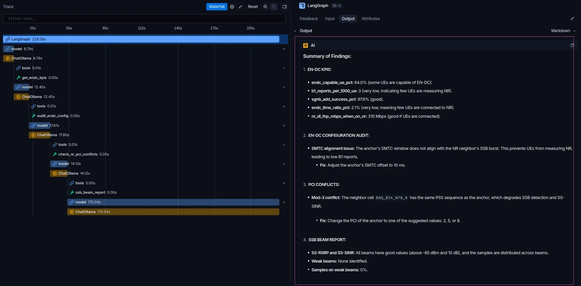Click the 145s time axis label

178,28
